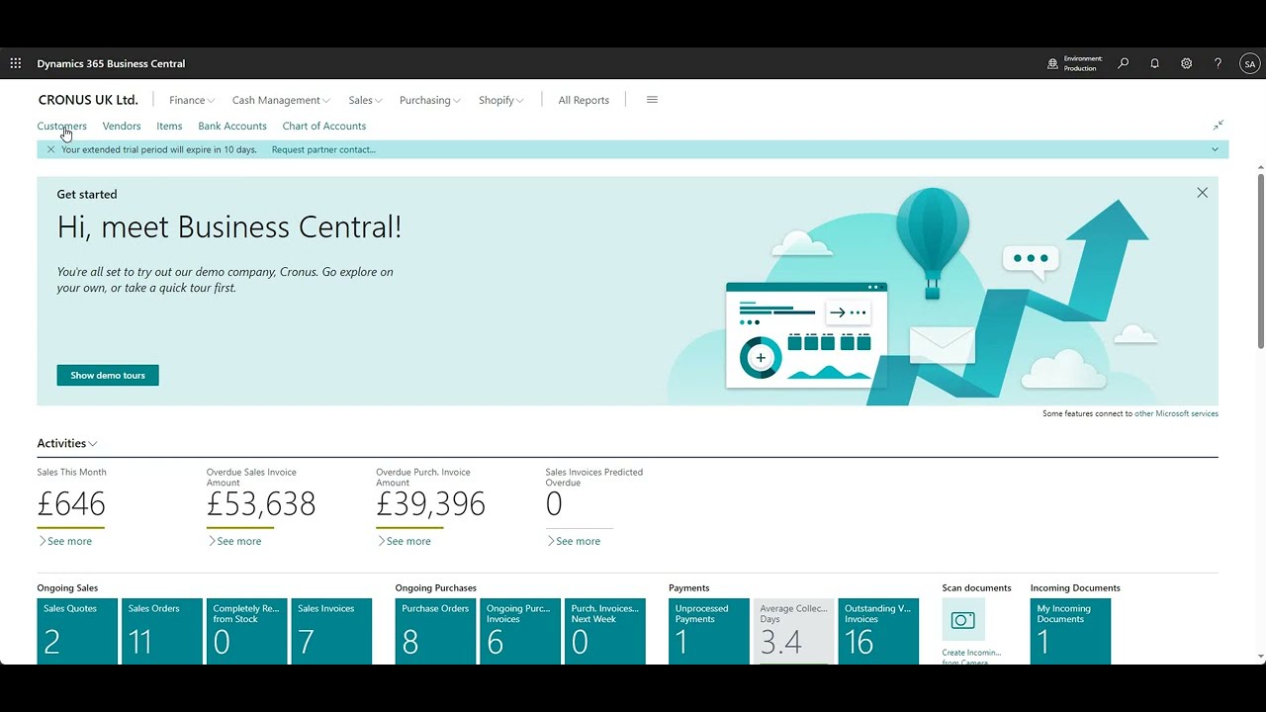Follow the other Microsoft services link
1266x712 pixels.
click(x=1176, y=413)
